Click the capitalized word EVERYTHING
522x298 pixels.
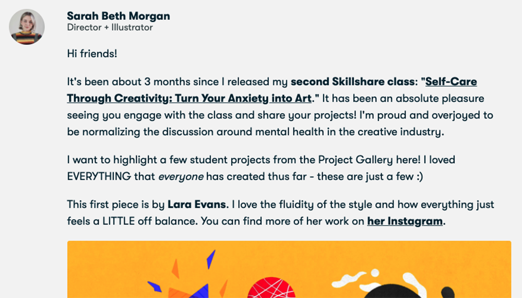pyautogui.click(x=99, y=176)
